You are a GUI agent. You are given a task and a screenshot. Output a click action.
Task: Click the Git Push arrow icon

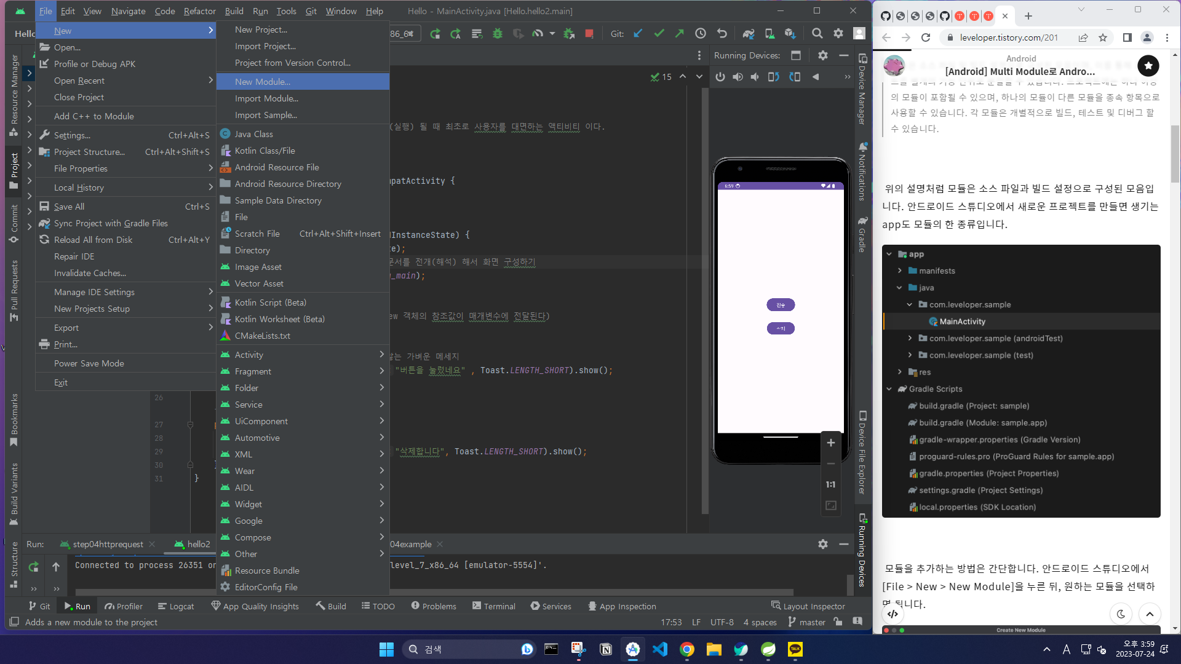679,34
